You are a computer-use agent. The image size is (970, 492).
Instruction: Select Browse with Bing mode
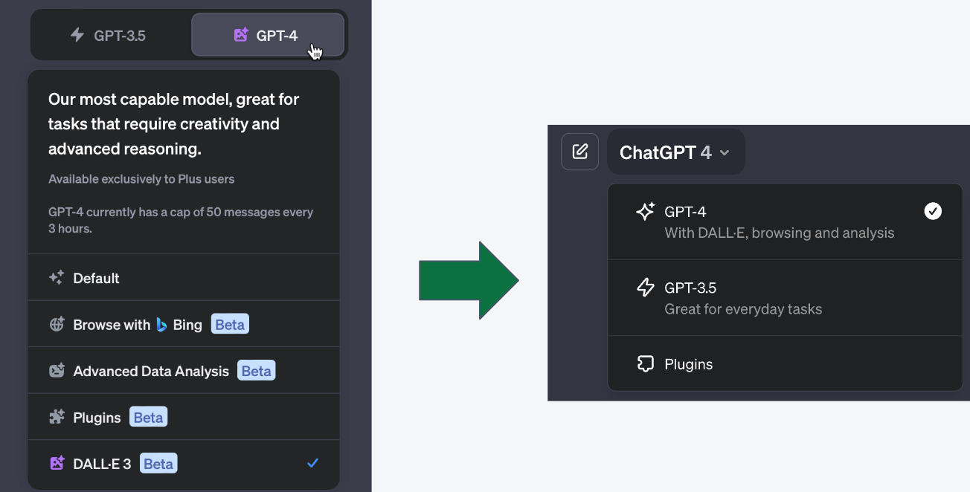point(183,324)
